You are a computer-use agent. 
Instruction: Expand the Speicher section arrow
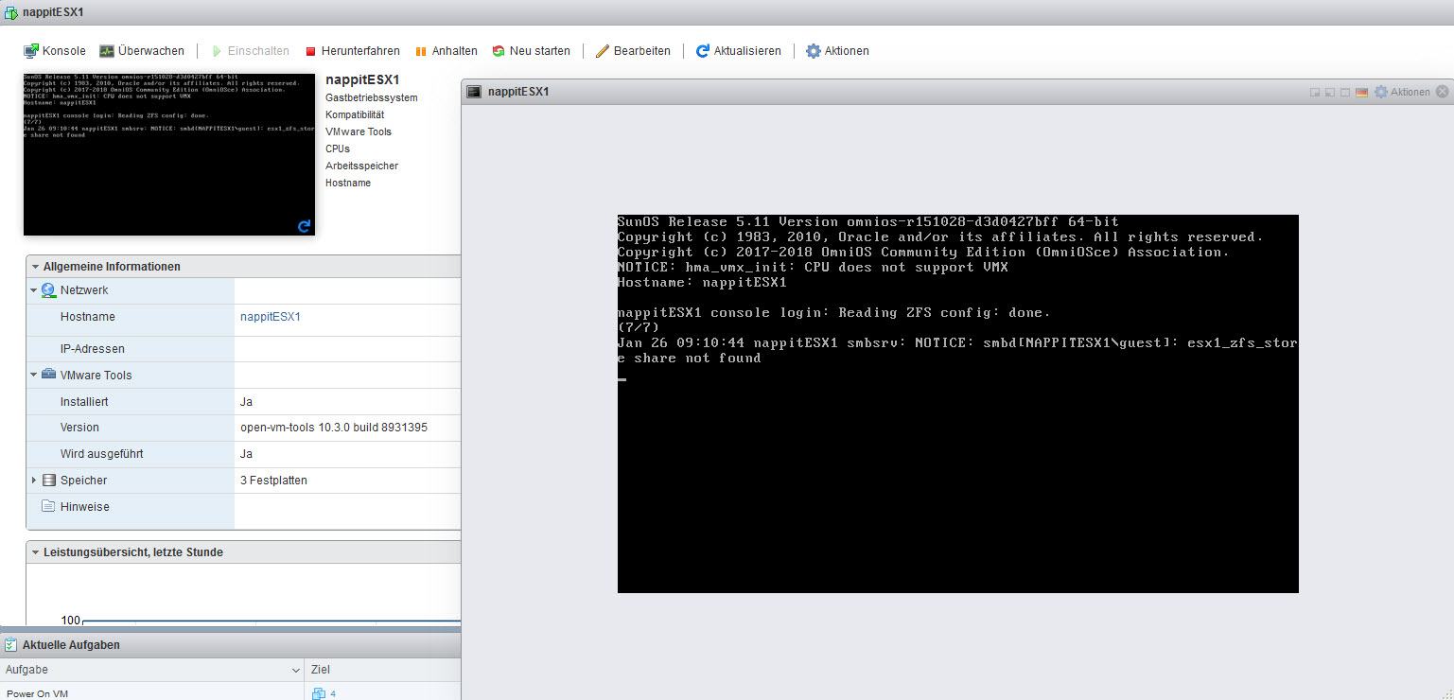pos(34,481)
